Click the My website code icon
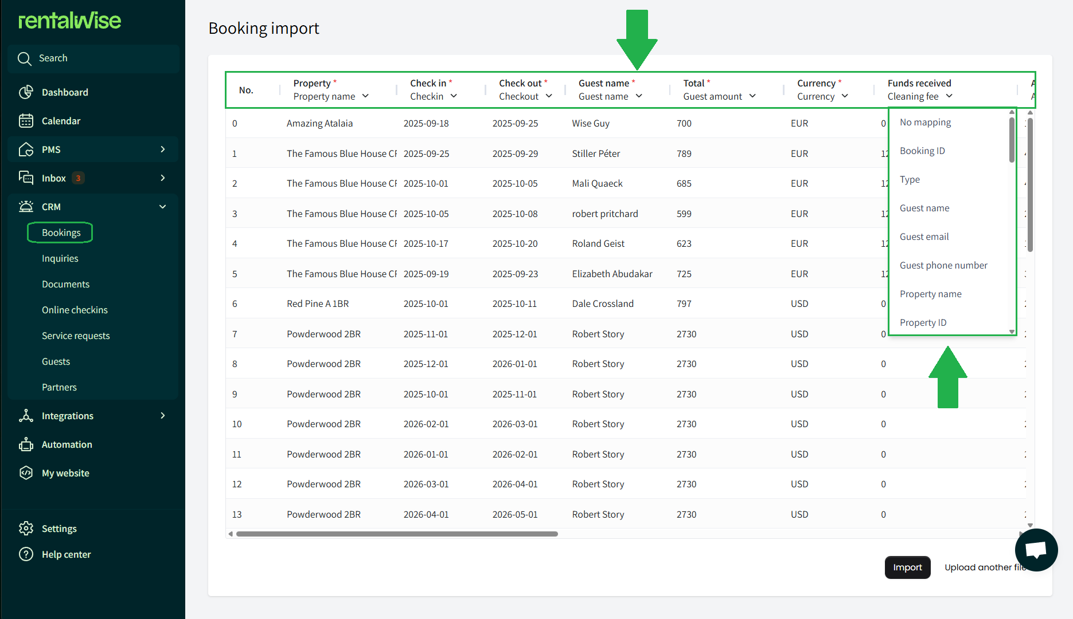This screenshot has height=619, width=1073. pyautogui.click(x=26, y=473)
